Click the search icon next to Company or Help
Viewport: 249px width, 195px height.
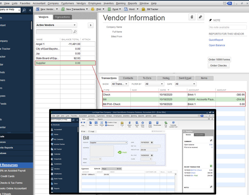[x=24, y=10]
